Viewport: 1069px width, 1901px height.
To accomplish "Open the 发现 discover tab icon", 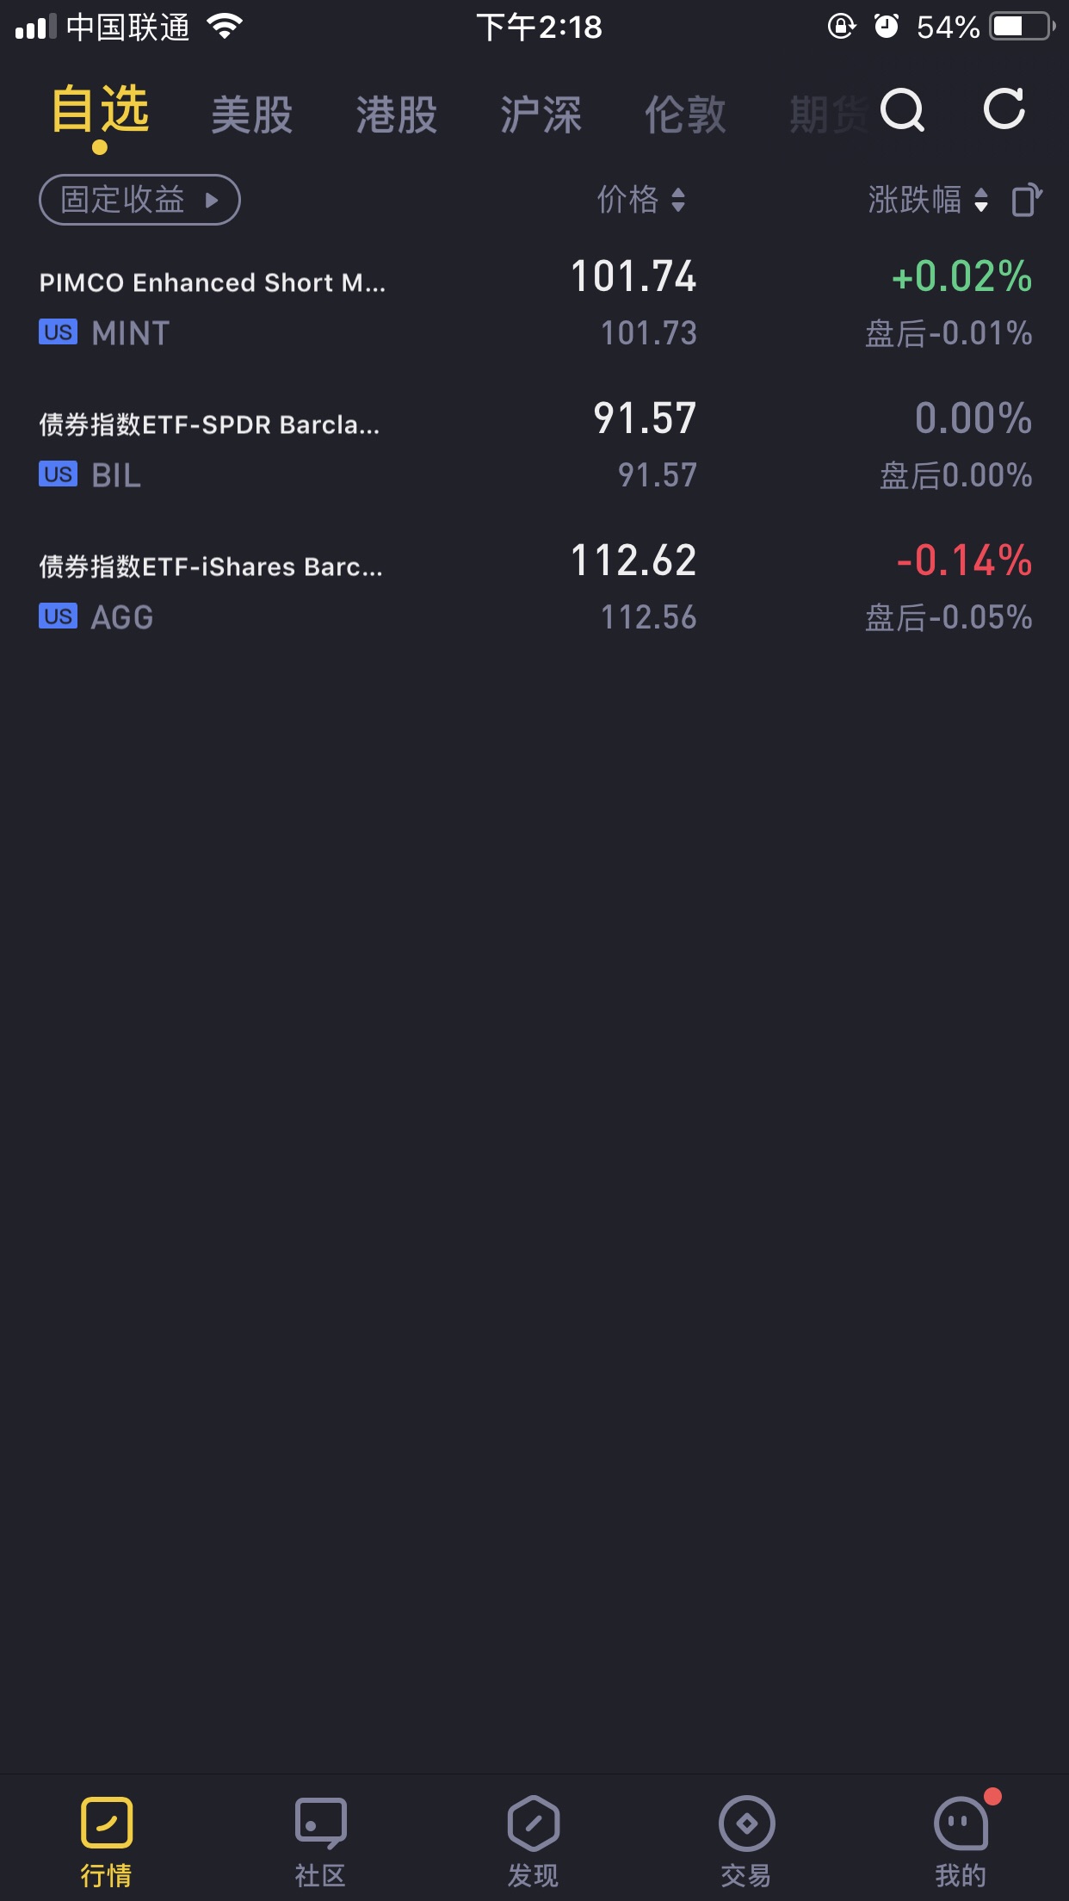I will click(x=534, y=1823).
